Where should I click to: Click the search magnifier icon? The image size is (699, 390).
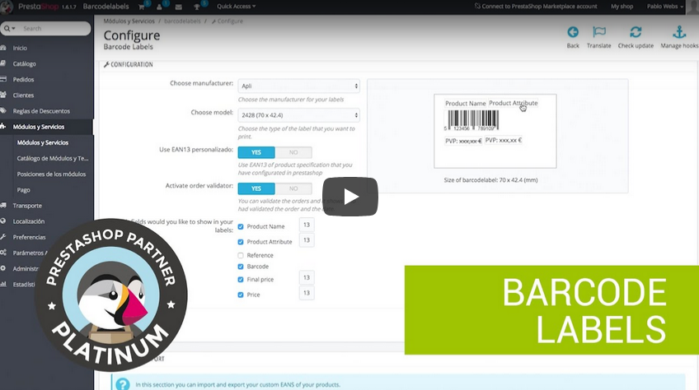7,29
